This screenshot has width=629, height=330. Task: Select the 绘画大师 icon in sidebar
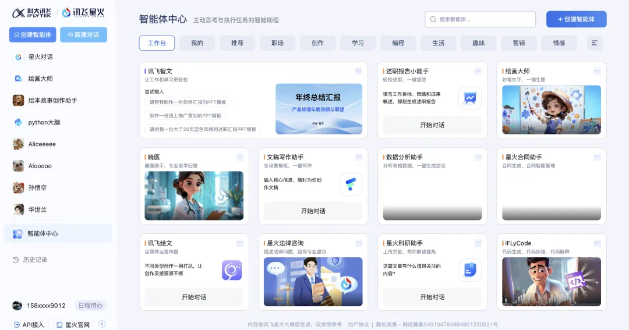18,79
